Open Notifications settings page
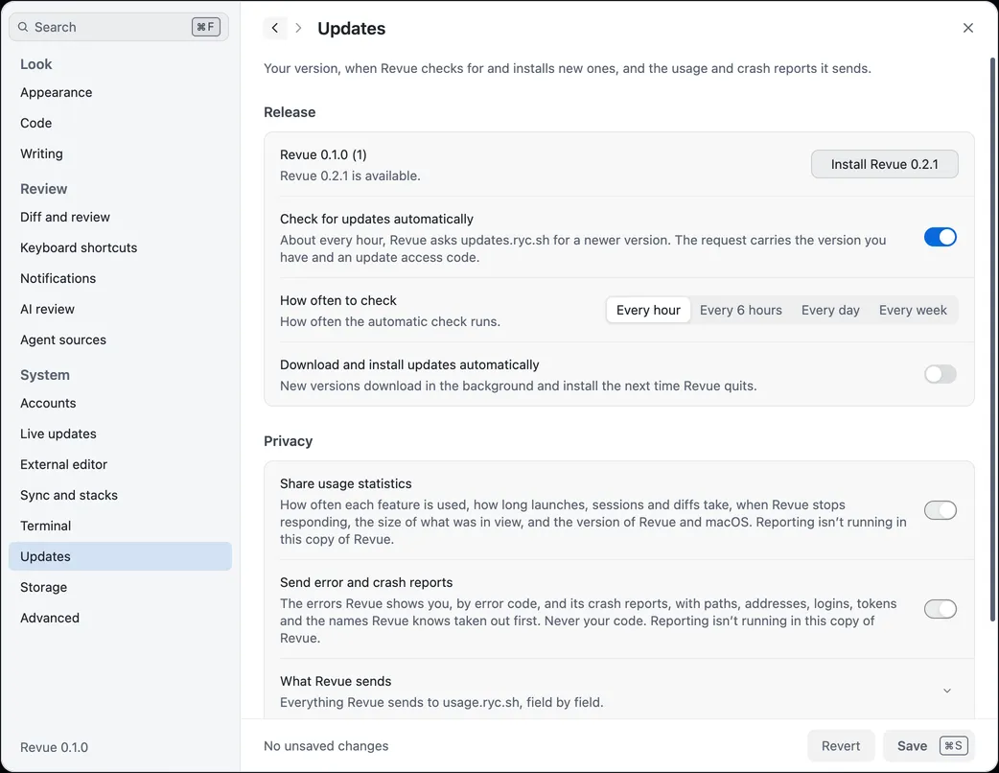 [120, 278]
